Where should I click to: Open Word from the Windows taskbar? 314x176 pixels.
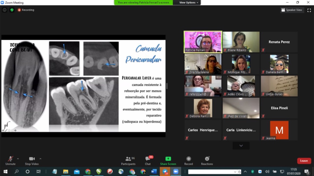coord(154,172)
